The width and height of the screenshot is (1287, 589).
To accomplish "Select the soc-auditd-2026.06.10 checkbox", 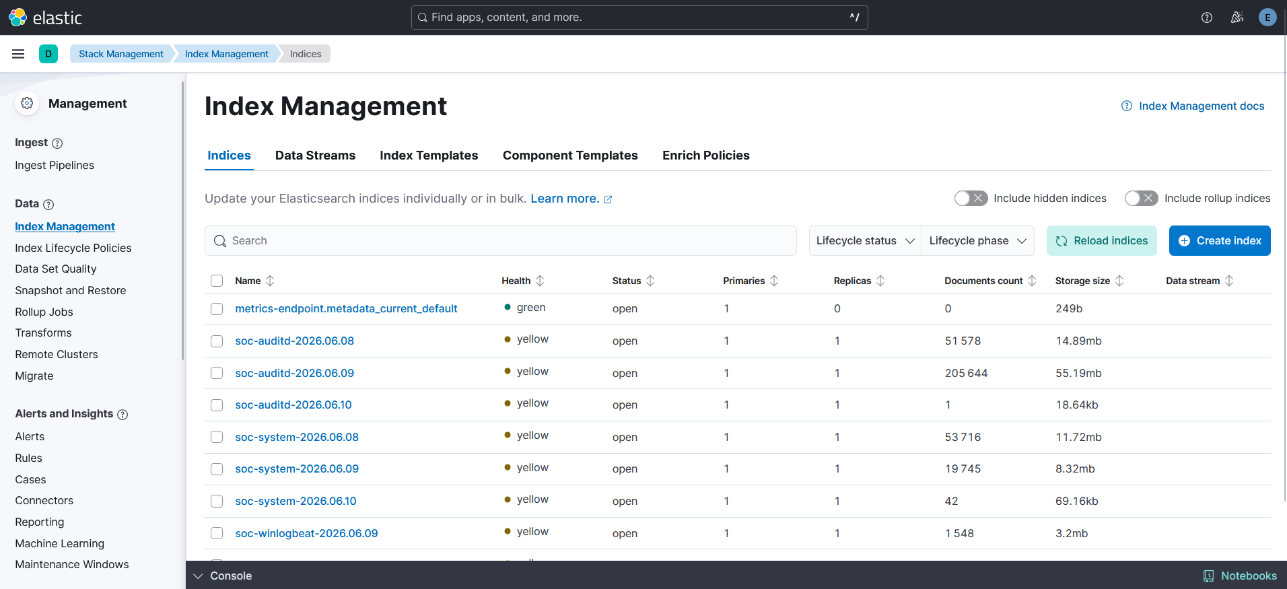I will click(x=217, y=405).
